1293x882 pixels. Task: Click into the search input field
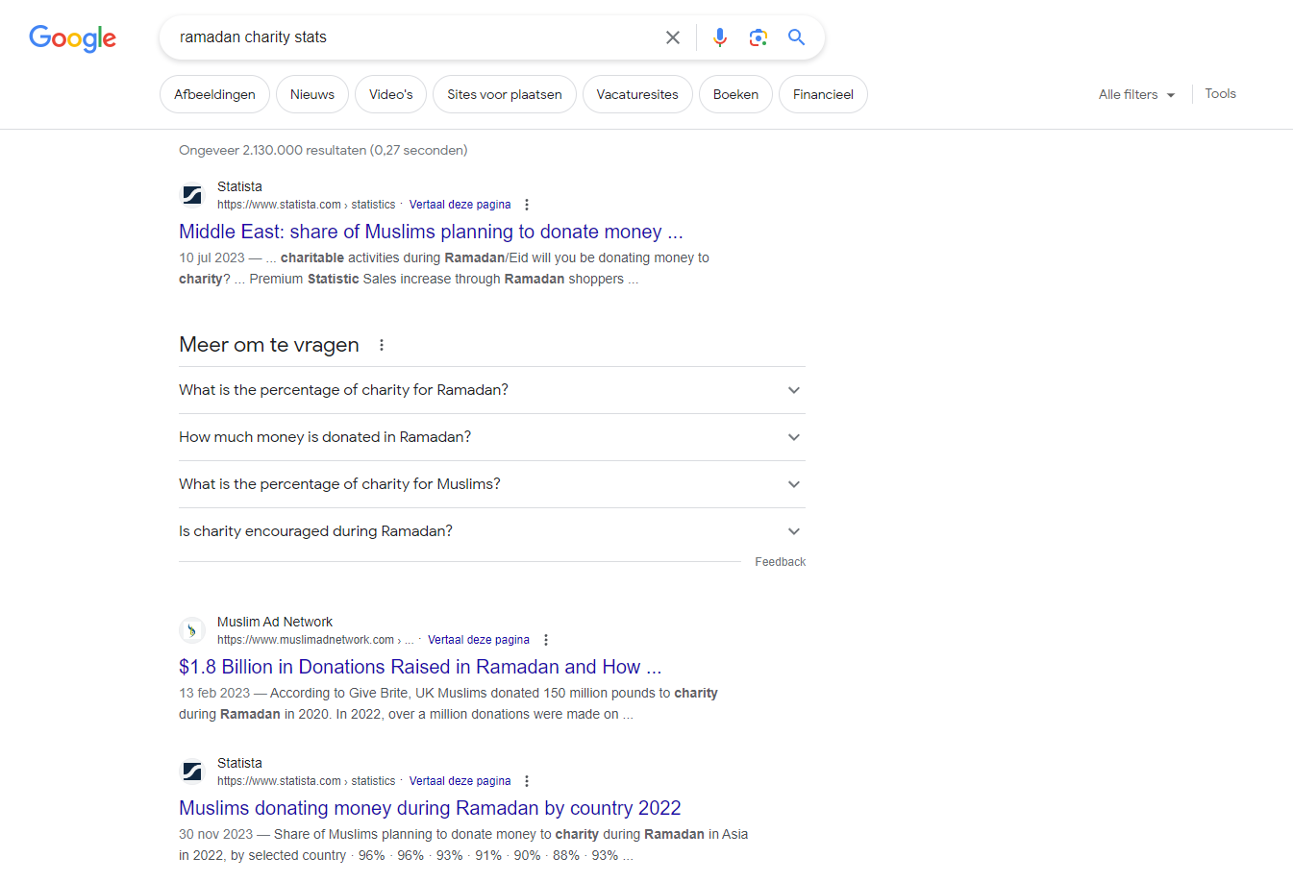[413, 37]
